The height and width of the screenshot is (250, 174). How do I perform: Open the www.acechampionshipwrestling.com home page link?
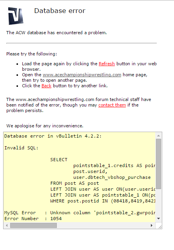(x=82, y=75)
